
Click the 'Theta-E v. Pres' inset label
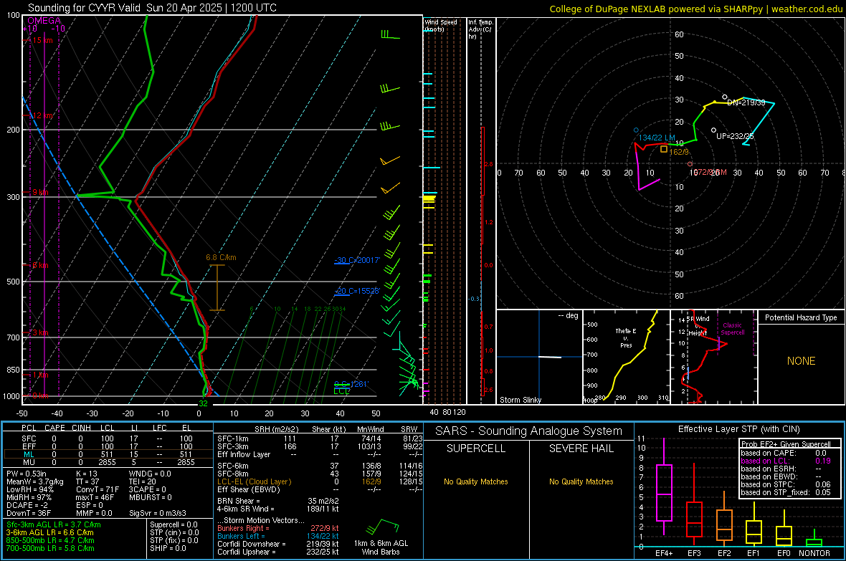click(626, 337)
